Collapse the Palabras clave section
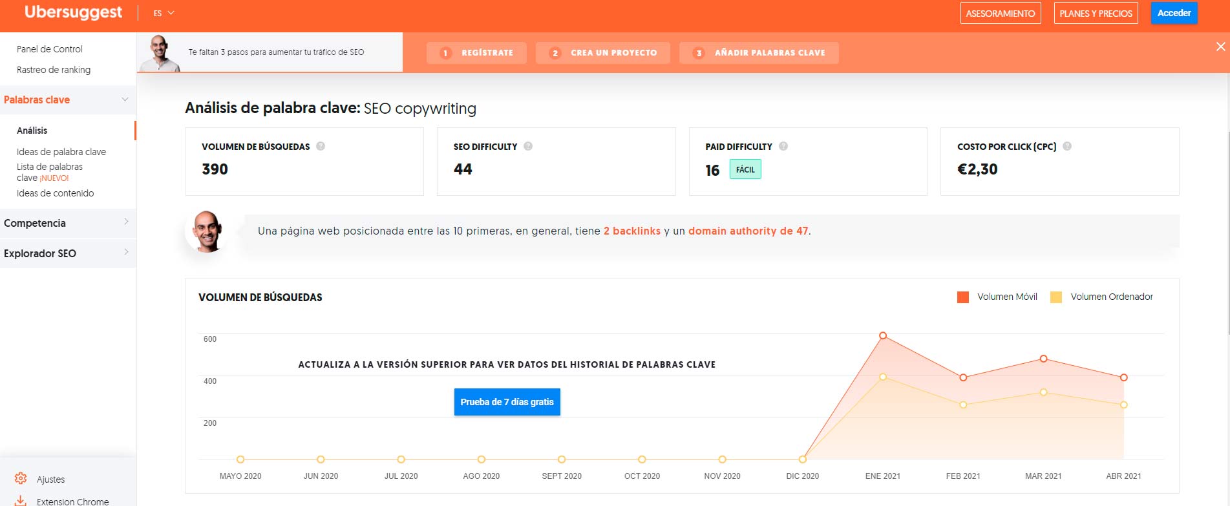This screenshot has width=1230, height=506. click(x=68, y=100)
